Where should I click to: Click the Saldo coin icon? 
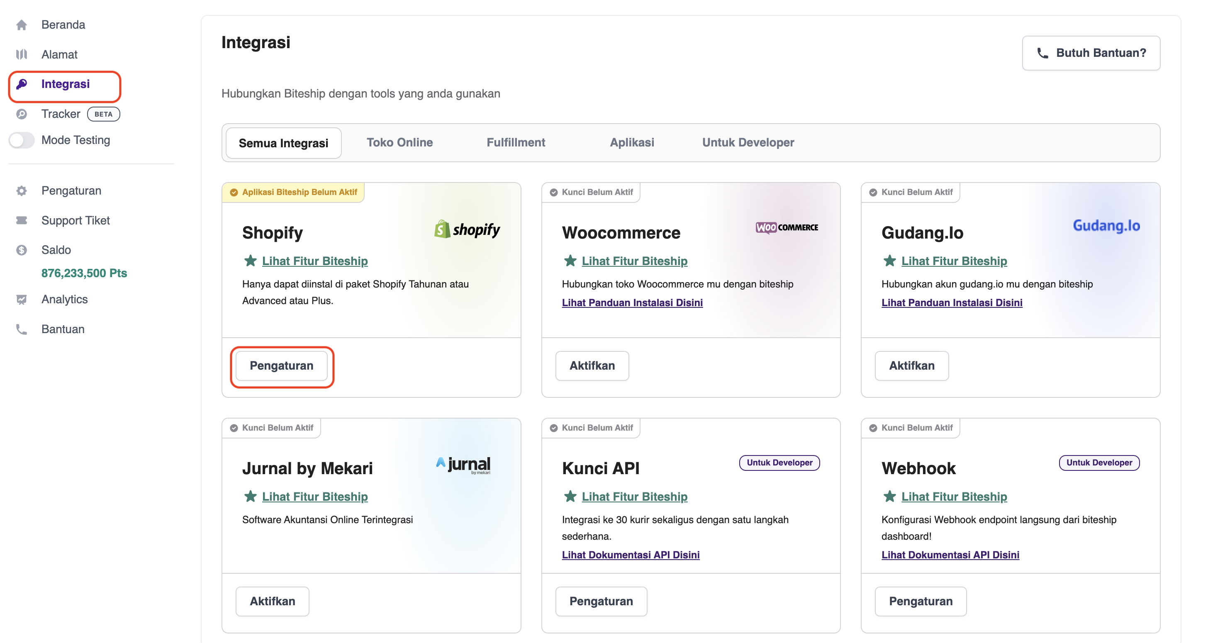coord(22,250)
